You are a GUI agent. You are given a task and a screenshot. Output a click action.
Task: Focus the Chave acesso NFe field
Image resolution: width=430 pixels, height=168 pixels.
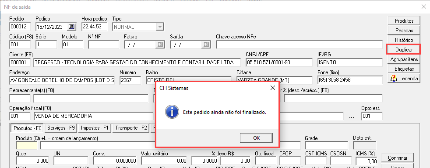click(x=299, y=45)
